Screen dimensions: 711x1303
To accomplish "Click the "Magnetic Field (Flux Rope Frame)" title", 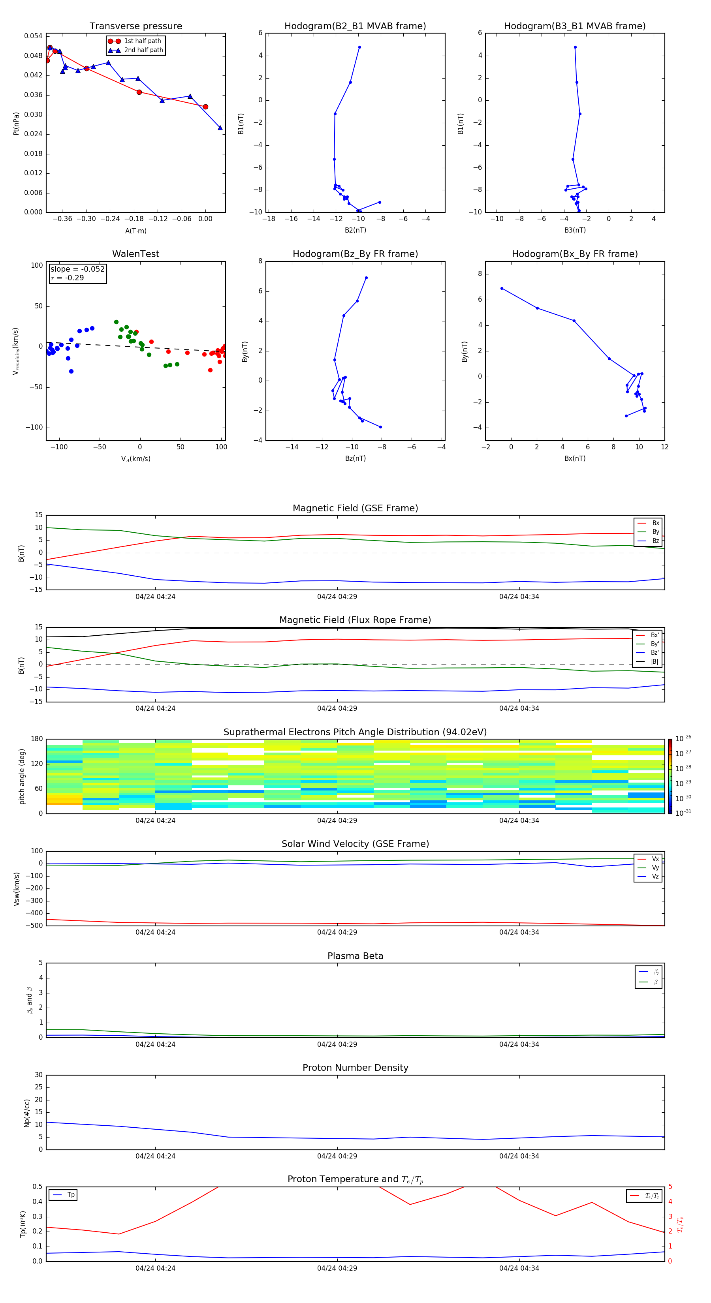I will pyautogui.click(x=355, y=620).
